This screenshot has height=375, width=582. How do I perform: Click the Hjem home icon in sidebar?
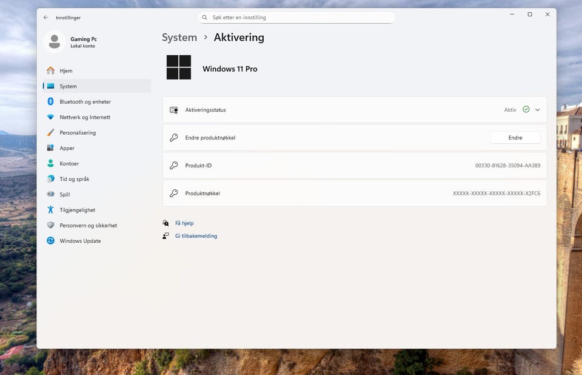click(x=51, y=71)
